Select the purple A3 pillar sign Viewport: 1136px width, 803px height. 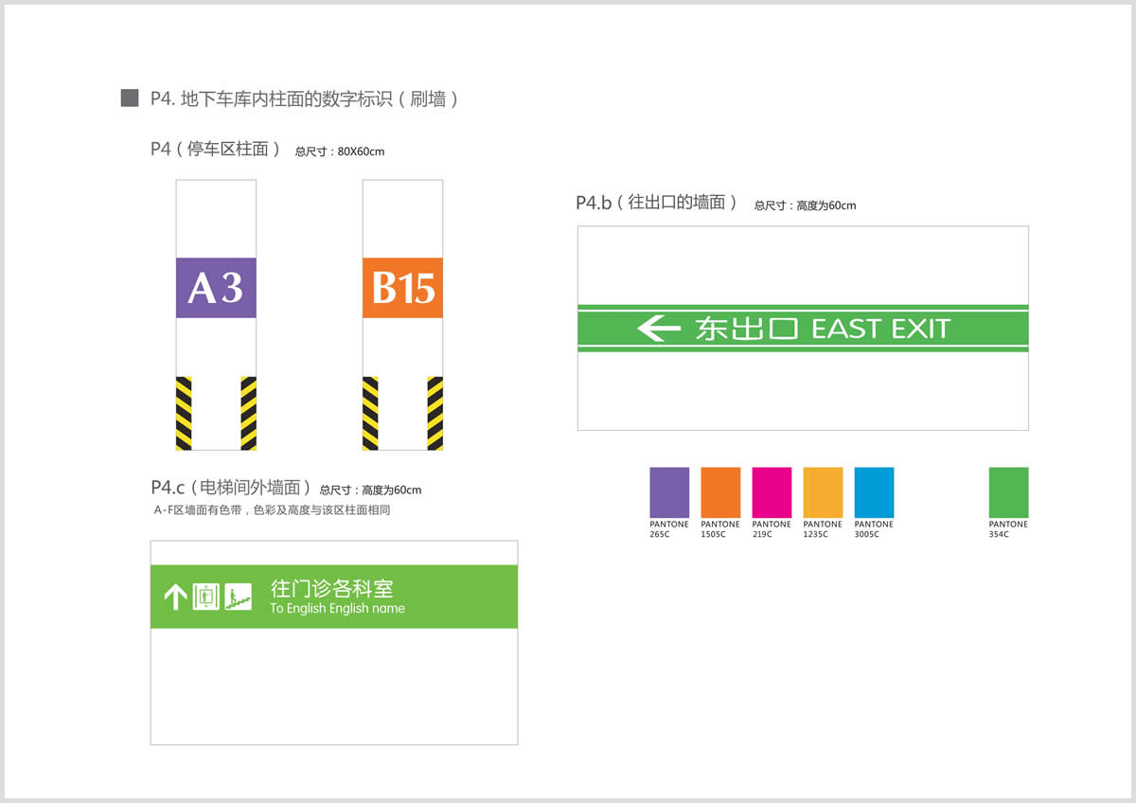216,288
